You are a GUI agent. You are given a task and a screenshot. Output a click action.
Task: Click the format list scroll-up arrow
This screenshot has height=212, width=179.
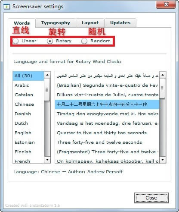point(163,75)
